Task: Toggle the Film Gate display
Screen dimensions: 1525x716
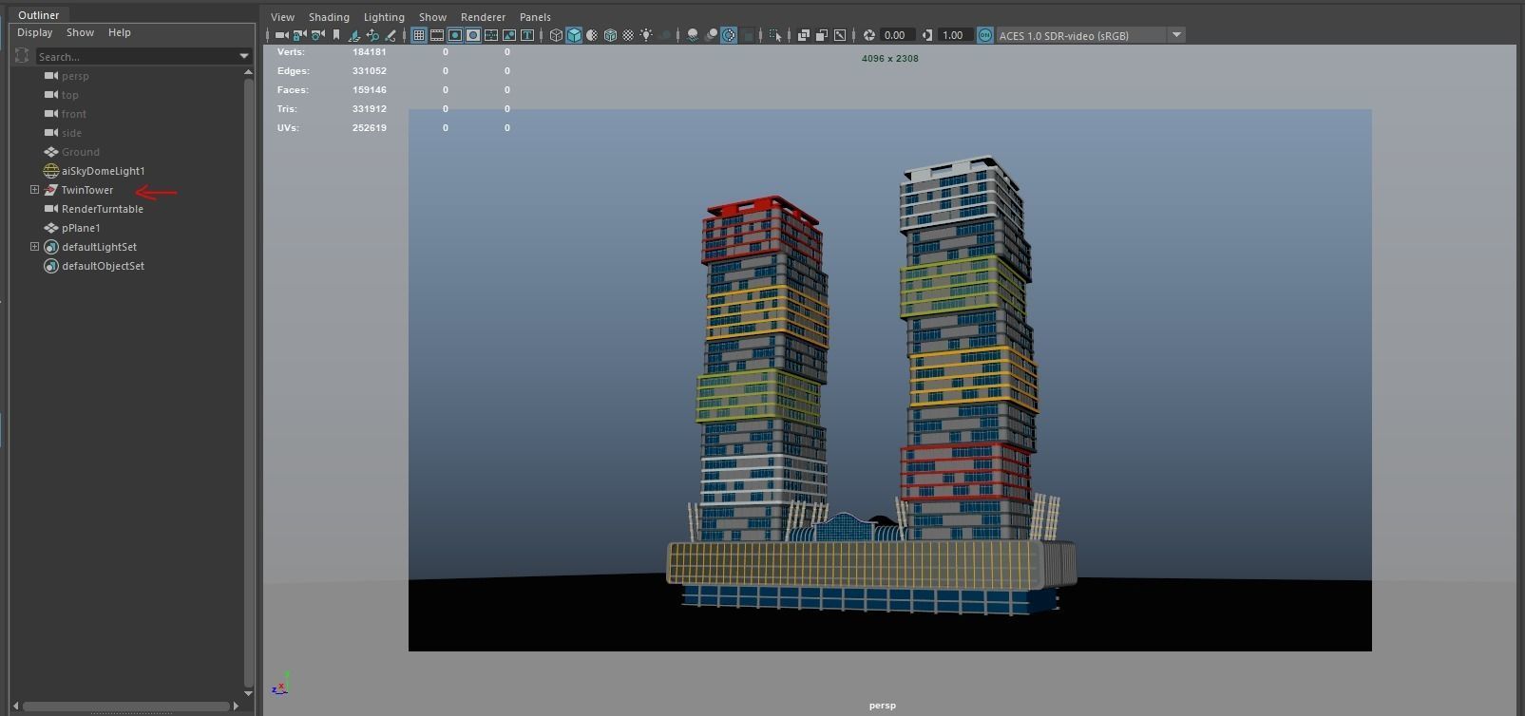Action: 437,35
